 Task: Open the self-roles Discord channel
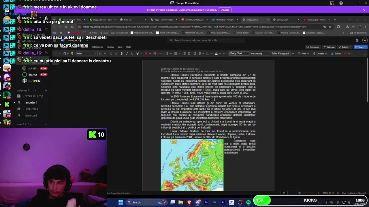(31, 109)
